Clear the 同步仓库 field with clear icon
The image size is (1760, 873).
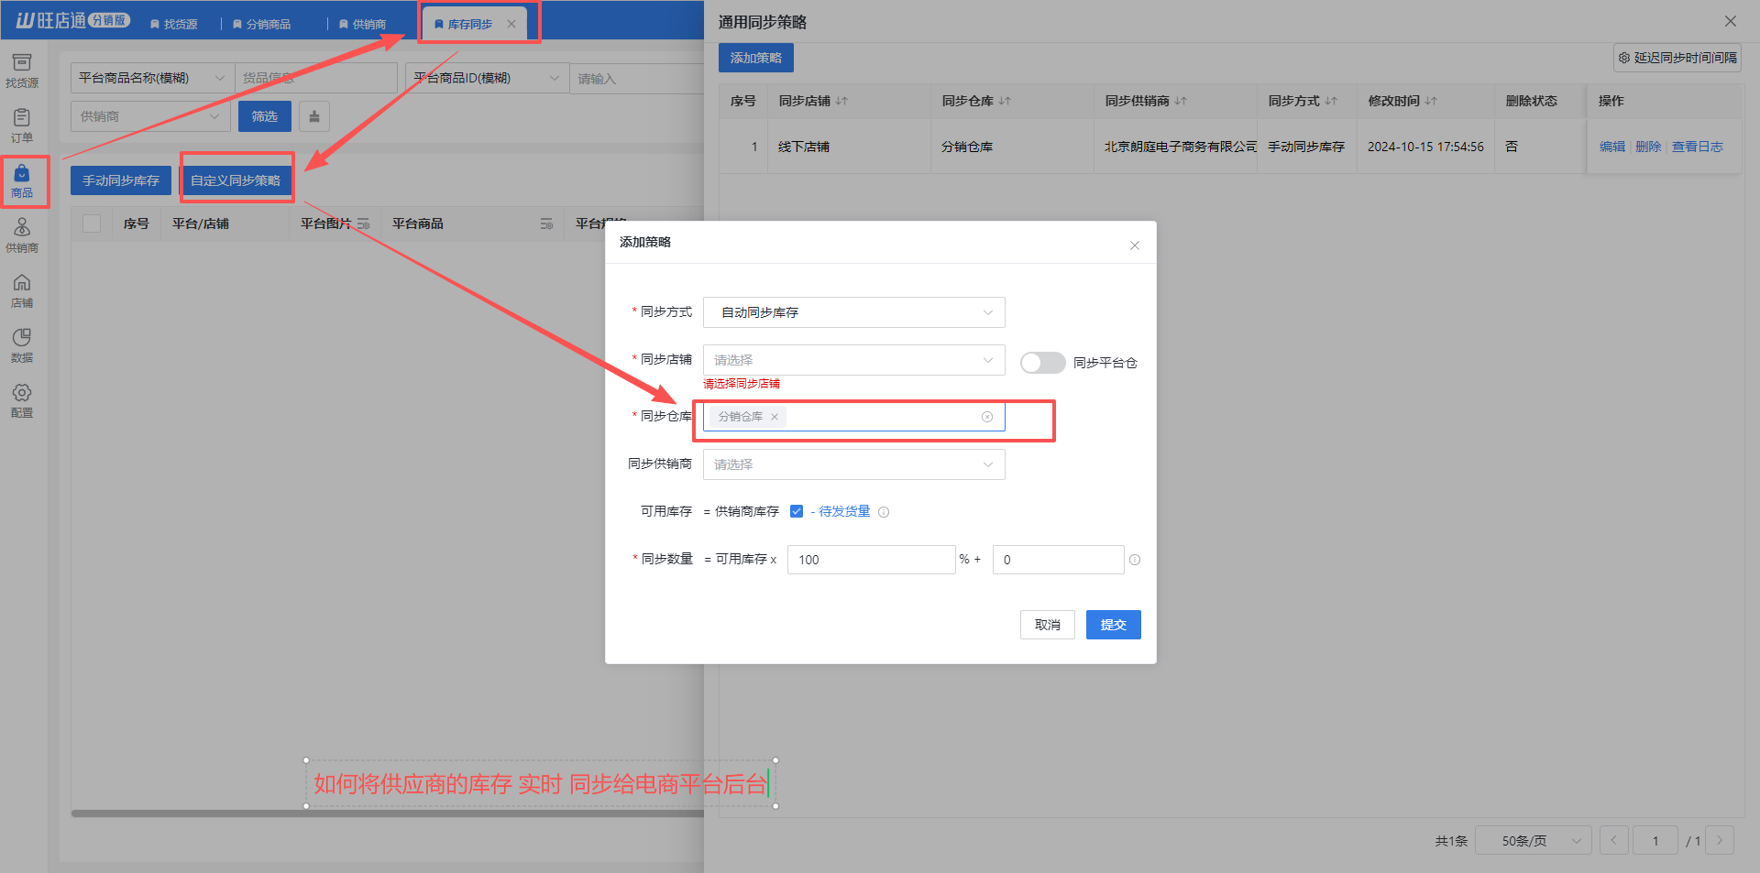pyautogui.click(x=987, y=417)
